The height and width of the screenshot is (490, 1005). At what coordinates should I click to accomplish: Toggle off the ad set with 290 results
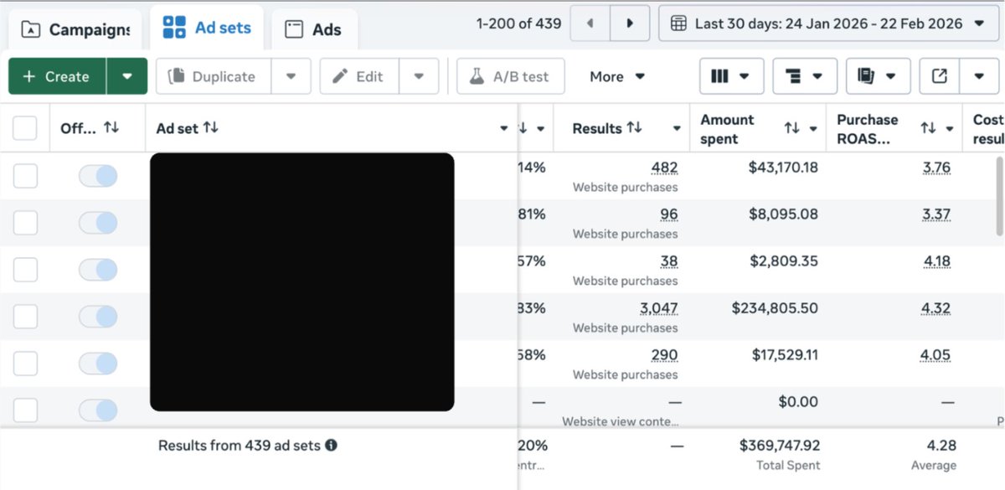98,364
